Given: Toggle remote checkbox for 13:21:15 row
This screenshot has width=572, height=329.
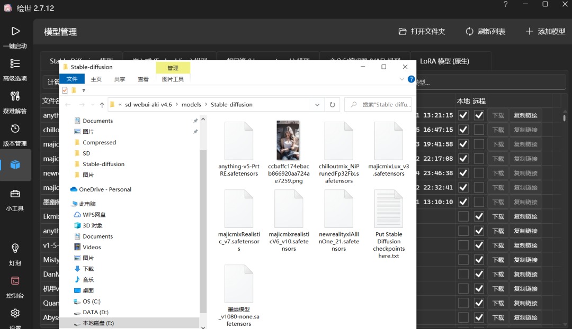Looking at the screenshot, I should point(479,115).
